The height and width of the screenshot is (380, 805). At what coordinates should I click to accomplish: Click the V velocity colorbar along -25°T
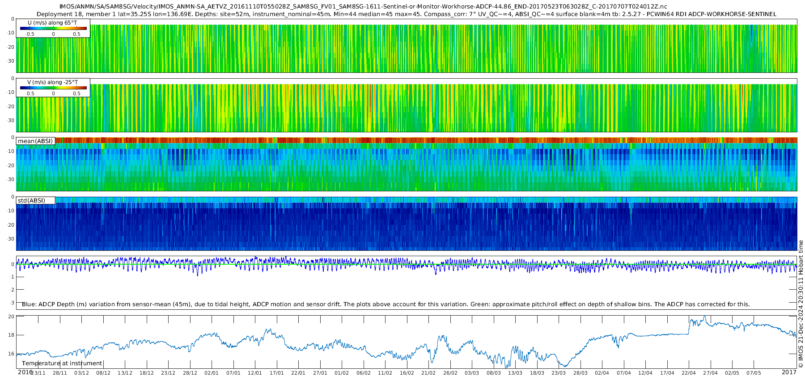pyautogui.click(x=53, y=88)
